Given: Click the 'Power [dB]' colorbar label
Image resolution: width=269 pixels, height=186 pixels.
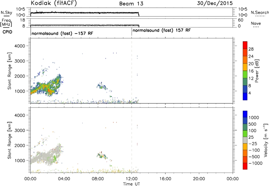Looking at the screenshot, I should [x=257, y=71].
